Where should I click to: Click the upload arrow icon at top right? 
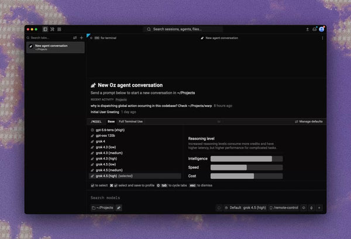[x=307, y=29]
